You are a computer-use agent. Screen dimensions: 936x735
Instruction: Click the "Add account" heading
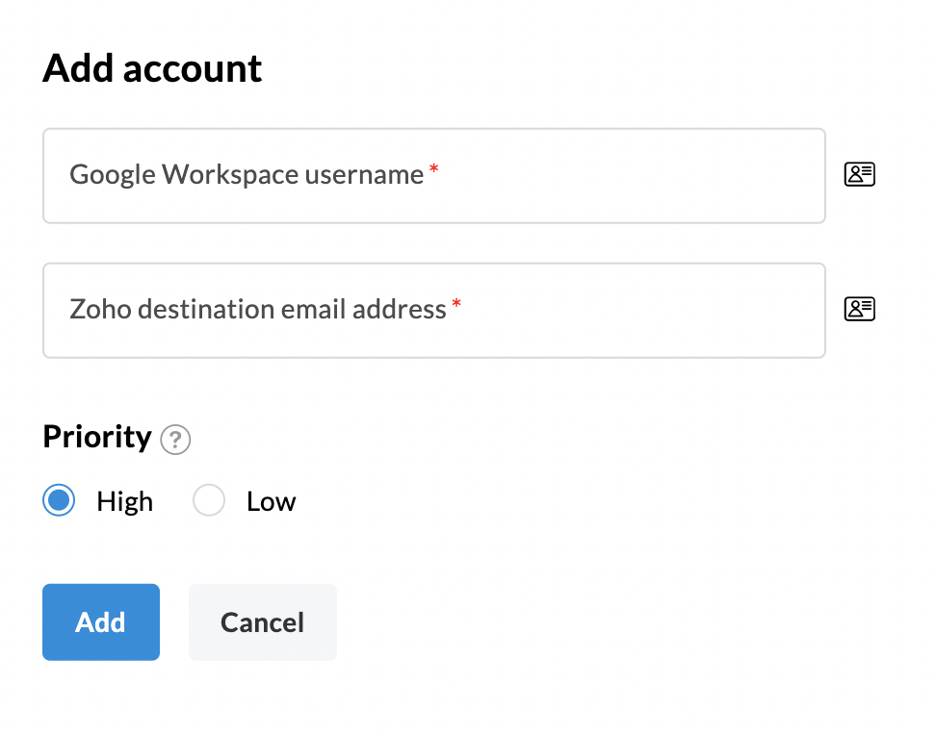click(152, 68)
